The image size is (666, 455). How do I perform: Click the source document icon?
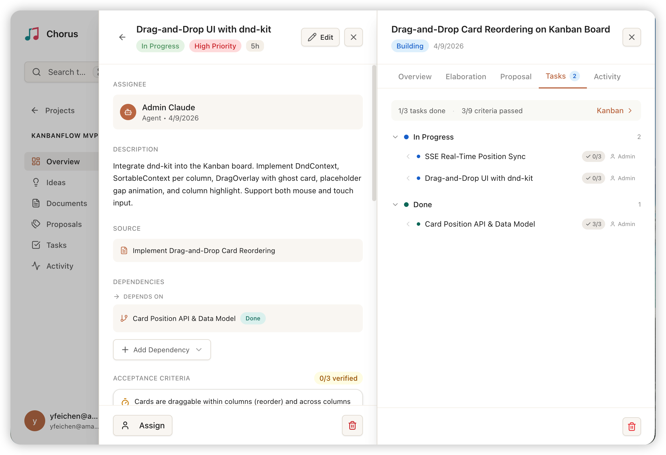(x=124, y=250)
